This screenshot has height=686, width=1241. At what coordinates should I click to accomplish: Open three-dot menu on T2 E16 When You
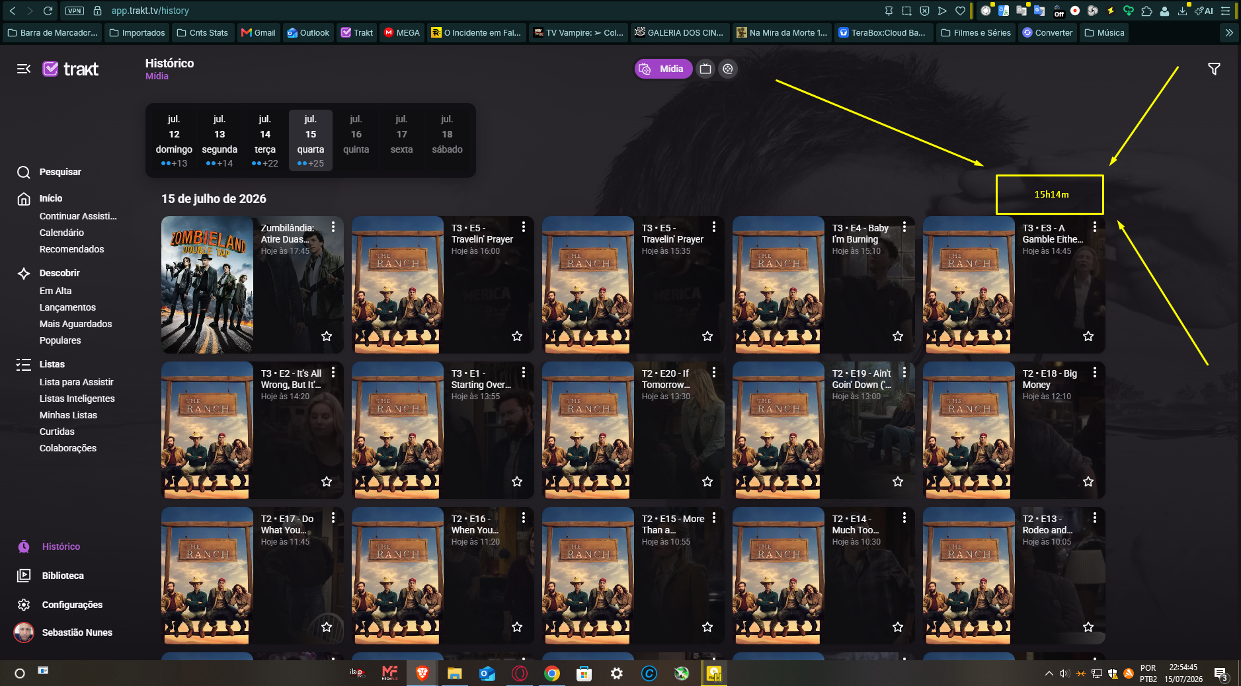point(524,517)
